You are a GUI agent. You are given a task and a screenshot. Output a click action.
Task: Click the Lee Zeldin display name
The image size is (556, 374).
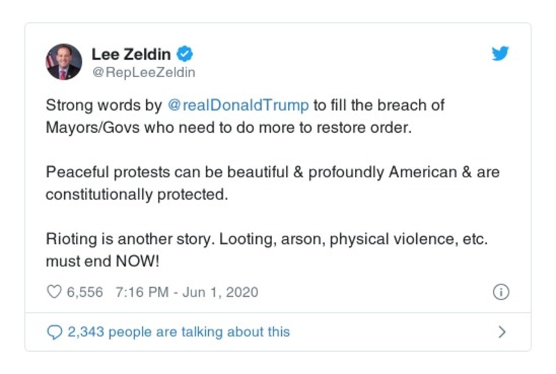point(132,54)
